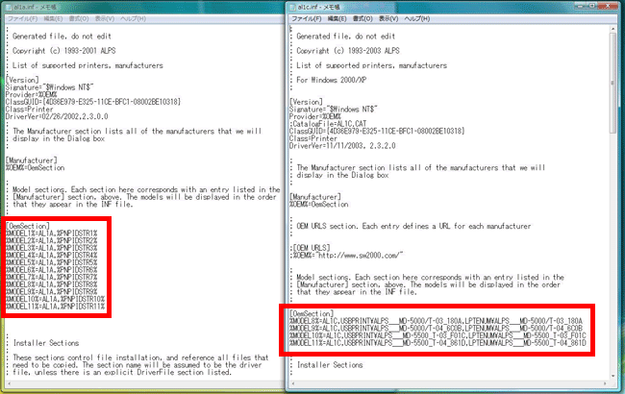Screen dimensions: 625x394
Task: Click scroll-right arrow in al1c.inf window
Action: point(605,383)
